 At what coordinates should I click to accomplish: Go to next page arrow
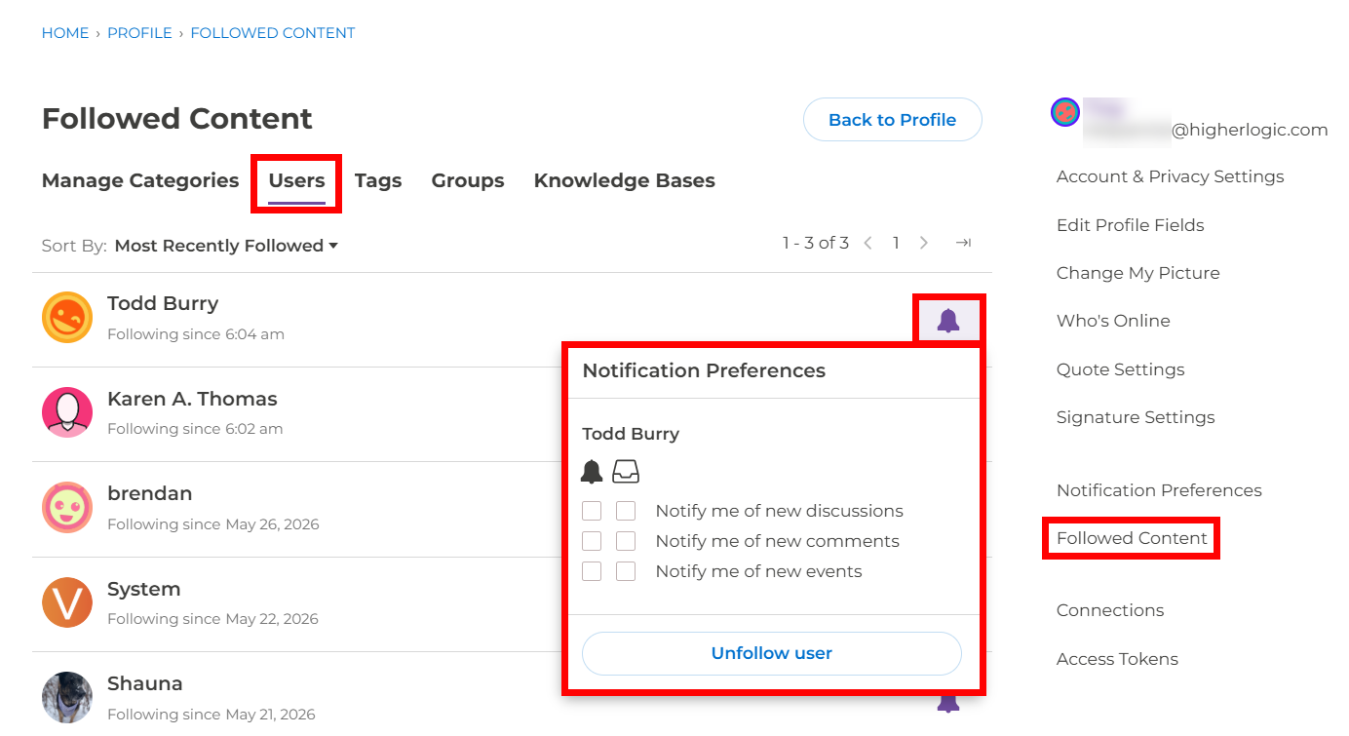point(924,243)
